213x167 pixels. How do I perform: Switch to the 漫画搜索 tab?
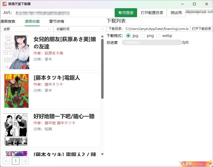pos(8,21)
